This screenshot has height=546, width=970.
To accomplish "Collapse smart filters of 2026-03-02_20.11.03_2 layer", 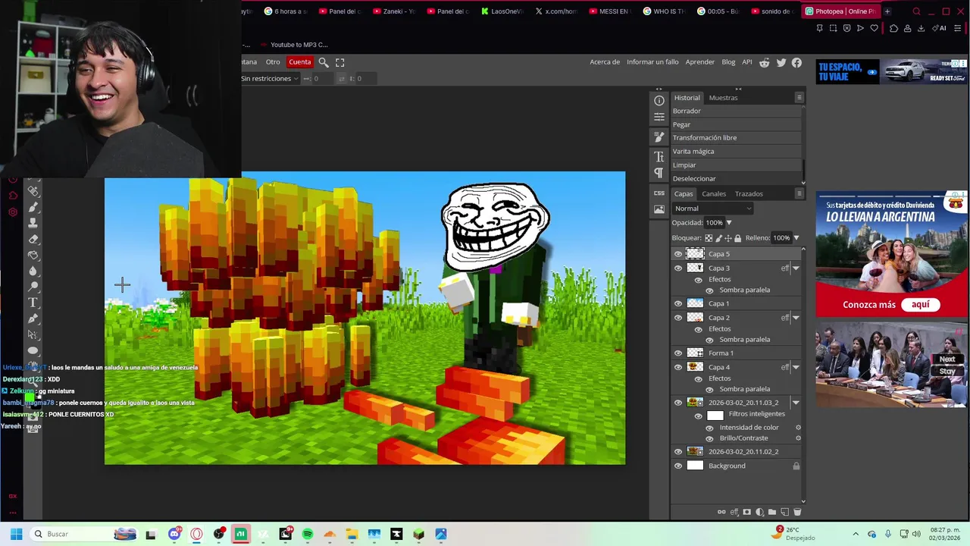I will click(x=796, y=403).
